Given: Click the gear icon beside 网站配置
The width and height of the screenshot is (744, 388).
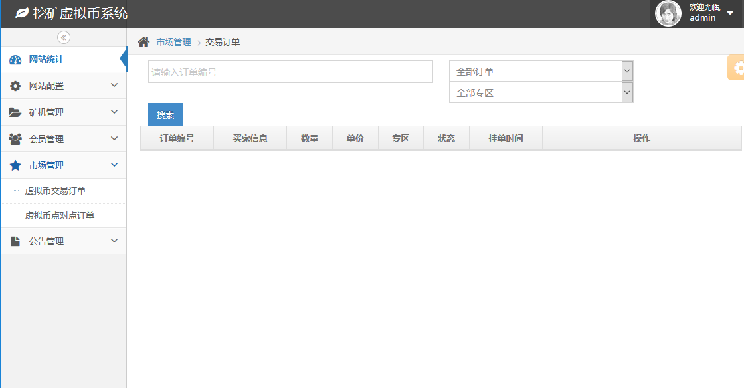Looking at the screenshot, I should [x=15, y=86].
